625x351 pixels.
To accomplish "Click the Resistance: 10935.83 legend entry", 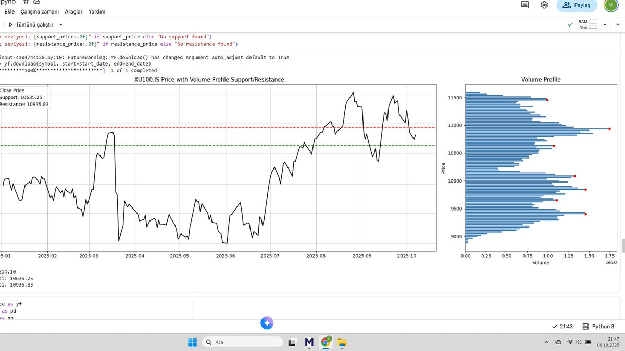I will 24,105.
